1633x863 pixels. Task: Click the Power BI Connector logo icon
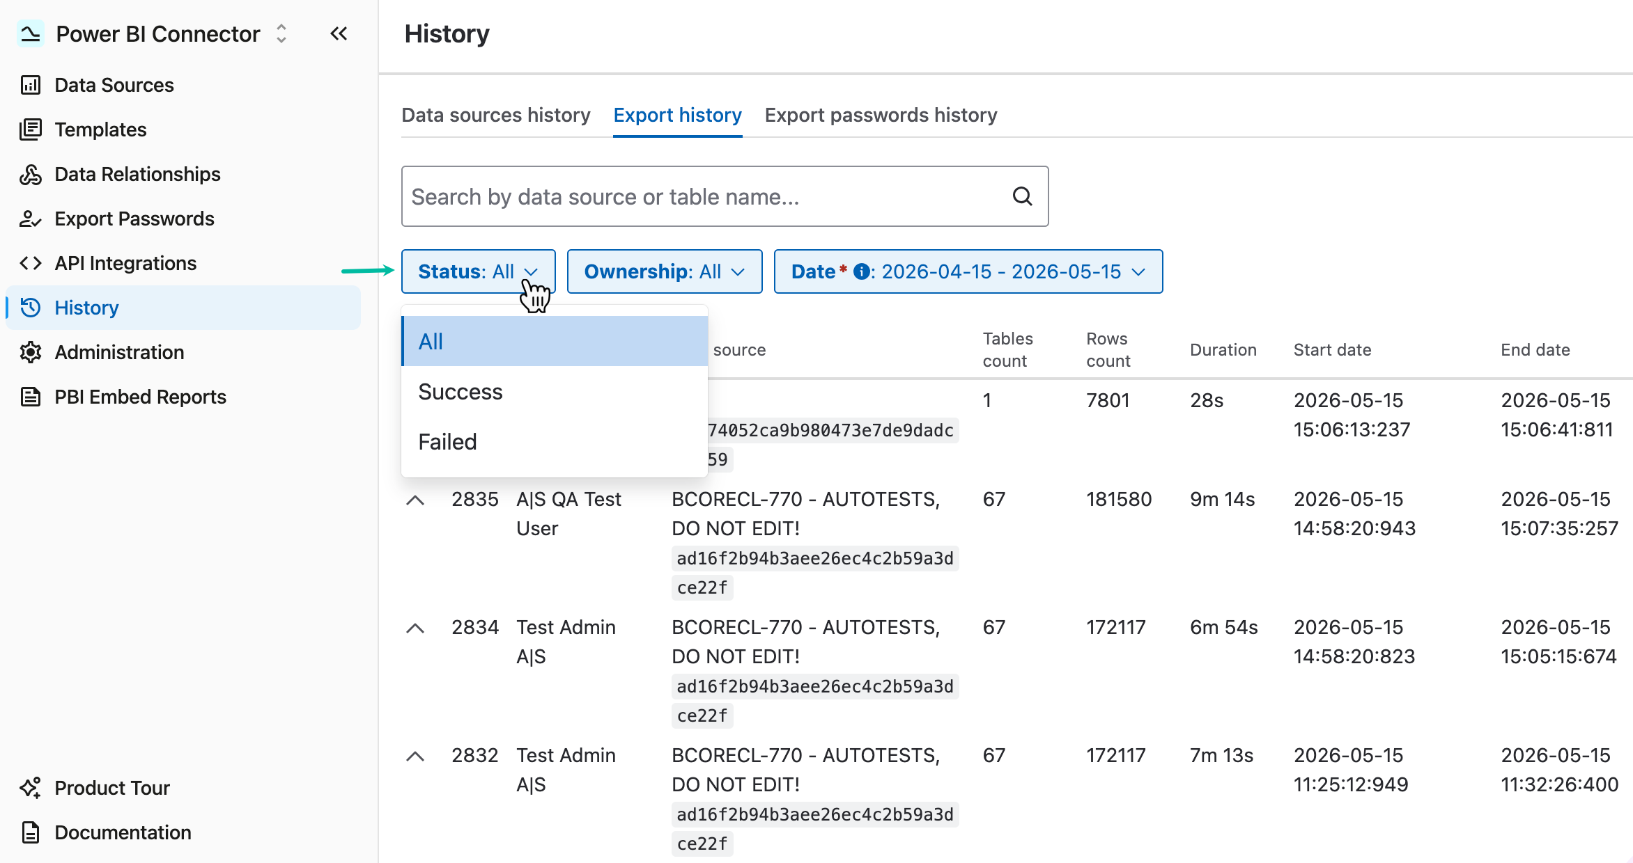pyautogui.click(x=31, y=33)
